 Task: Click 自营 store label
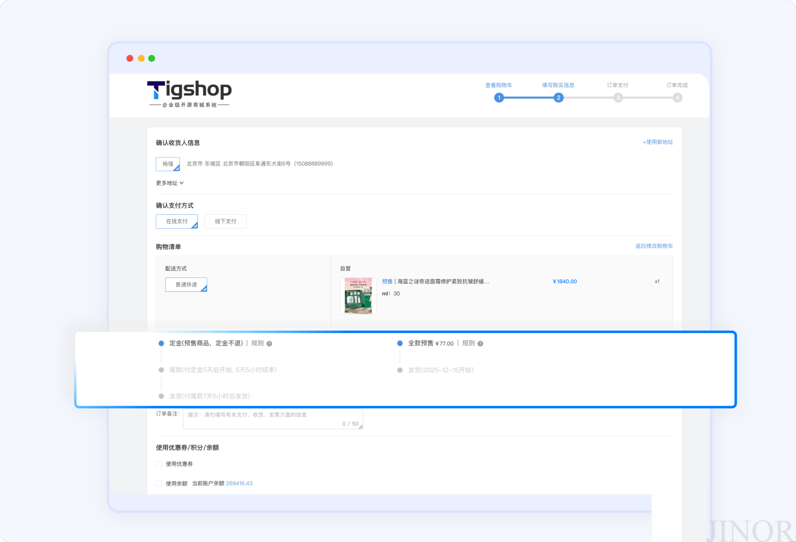pyautogui.click(x=345, y=269)
